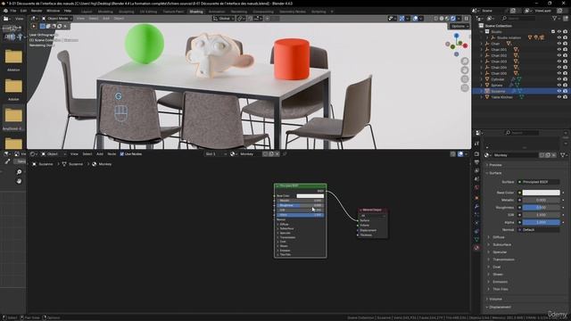Open the Render menu

click(x=37, y=11)
